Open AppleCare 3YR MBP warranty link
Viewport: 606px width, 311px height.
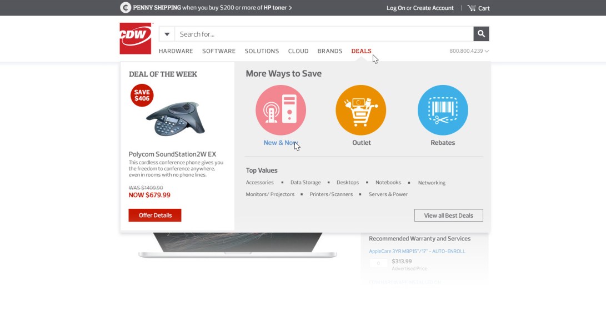417,251
